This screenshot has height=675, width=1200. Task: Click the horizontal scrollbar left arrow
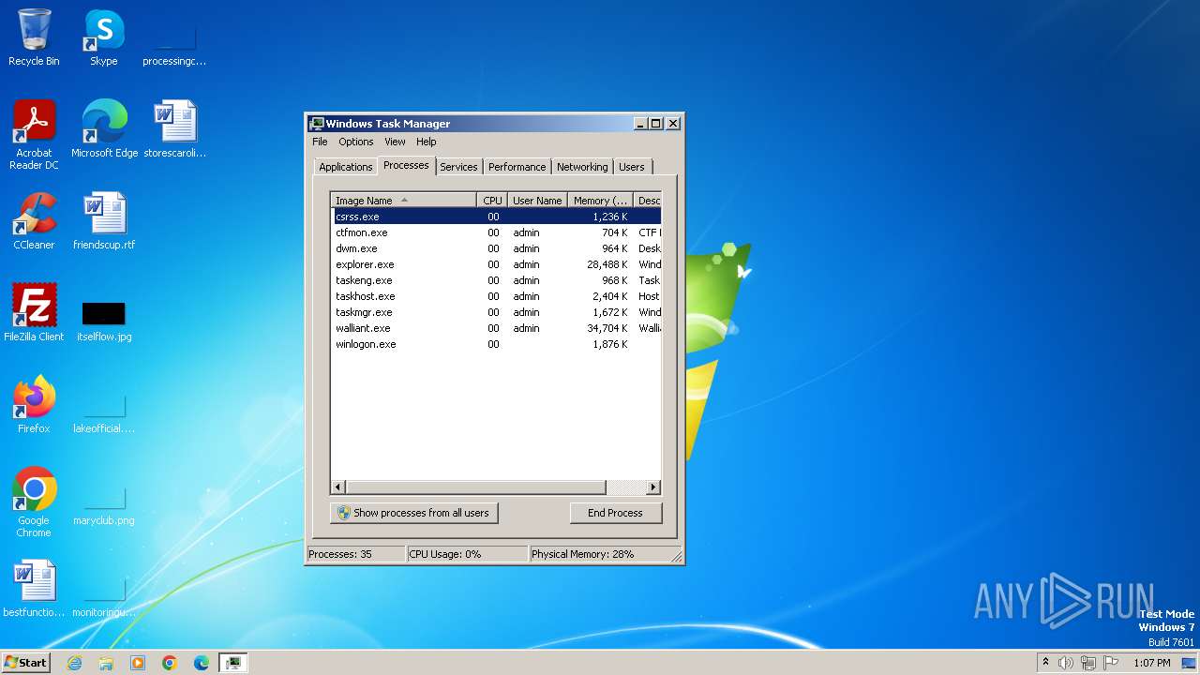coord(339,487)
